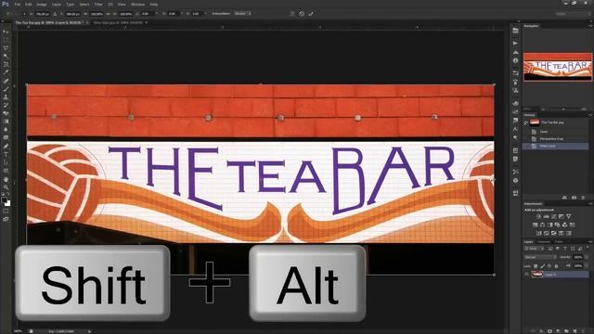Viewport: 594px width, 334px height.
Task: Create new snapshot in History panel
Action: 574,198
